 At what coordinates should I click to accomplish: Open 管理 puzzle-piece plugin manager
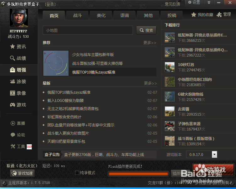[x=223, y=14]
